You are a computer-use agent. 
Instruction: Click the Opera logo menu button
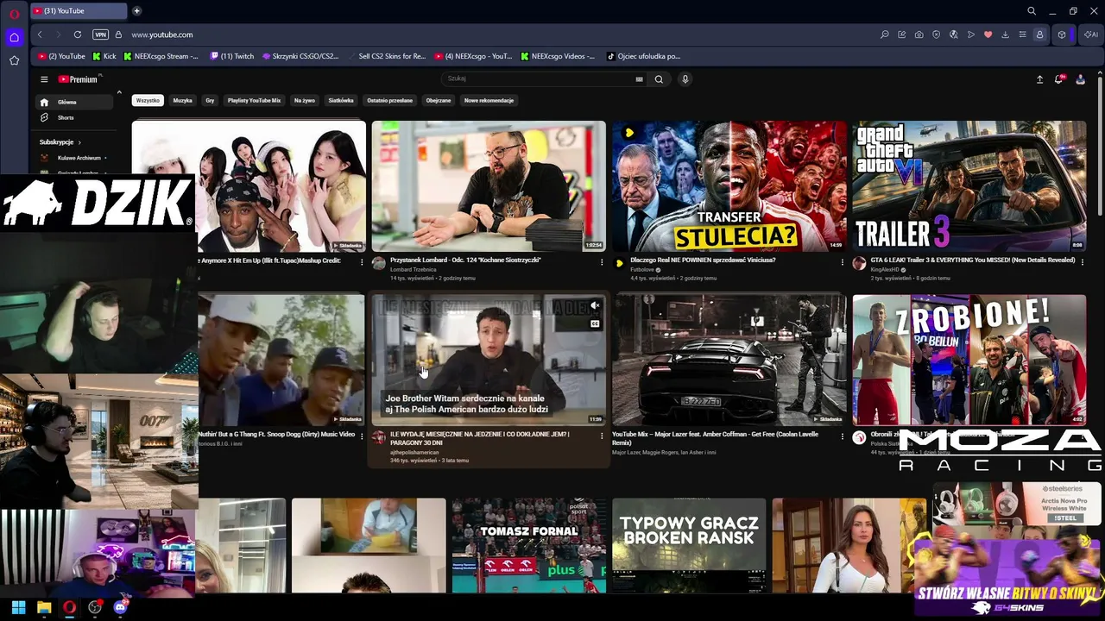click(14, 14)
